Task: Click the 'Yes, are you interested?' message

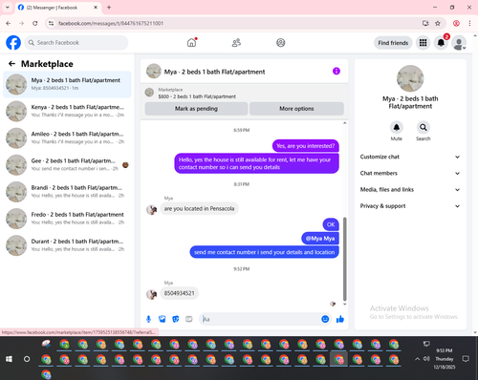Action: (x=306, y=146)
